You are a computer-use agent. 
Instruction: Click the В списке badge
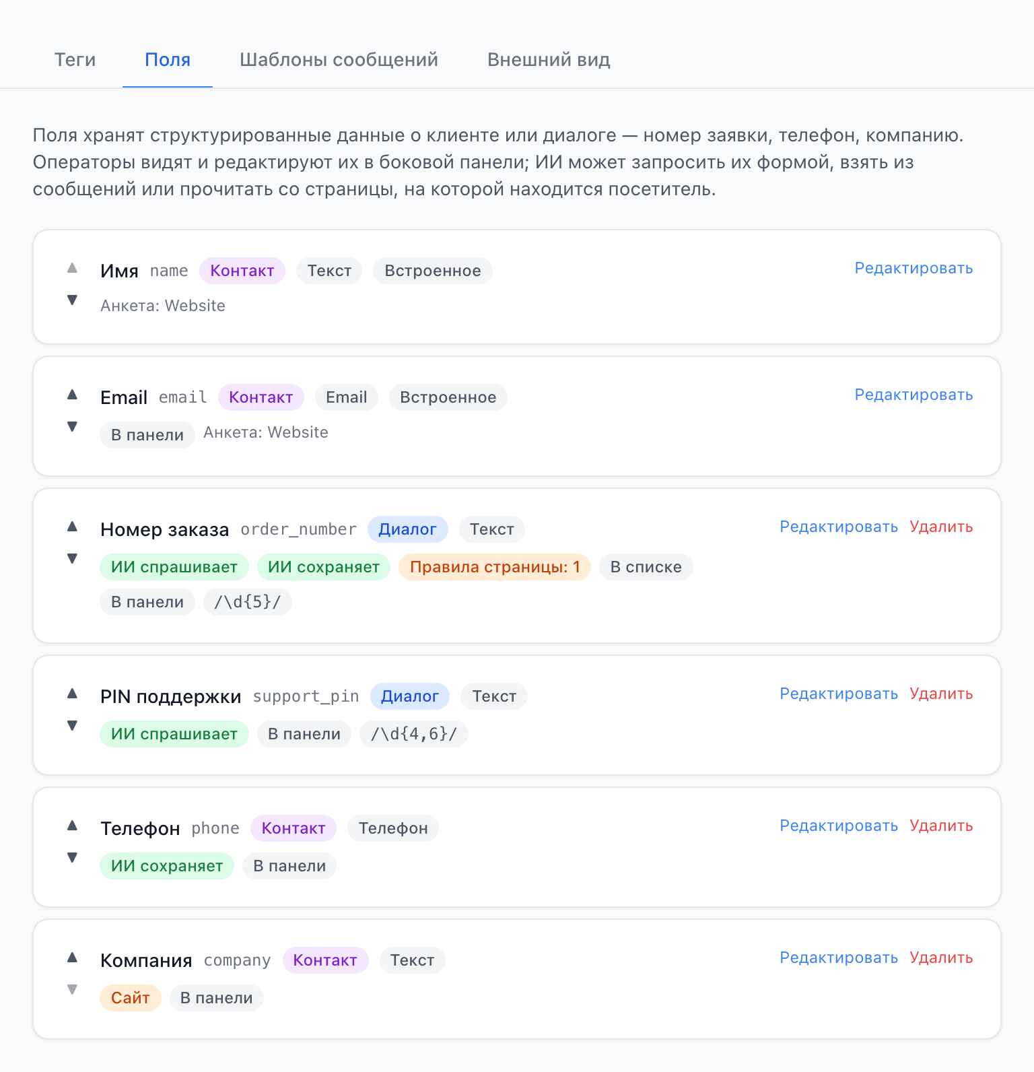[646, 567]
